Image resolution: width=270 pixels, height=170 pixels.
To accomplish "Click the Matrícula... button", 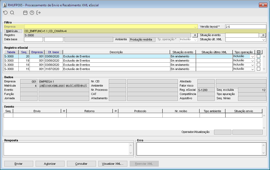I will point(13,31).
